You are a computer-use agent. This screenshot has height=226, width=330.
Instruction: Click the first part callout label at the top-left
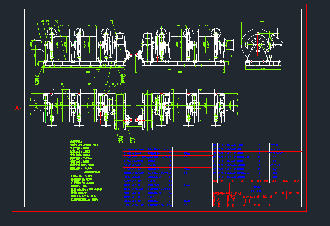[36, 21]
